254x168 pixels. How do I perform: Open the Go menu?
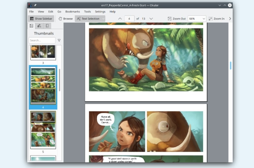[x=59, y=12]
